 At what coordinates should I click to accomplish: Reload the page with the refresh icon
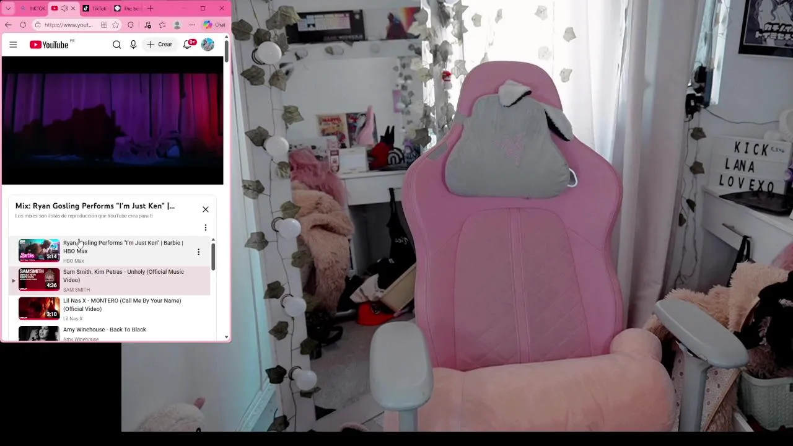pos(23,25)
